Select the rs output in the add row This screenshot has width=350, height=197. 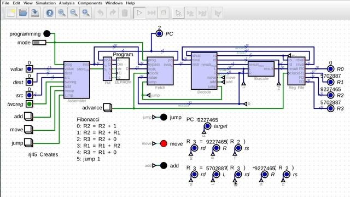[x=287, y=174]
